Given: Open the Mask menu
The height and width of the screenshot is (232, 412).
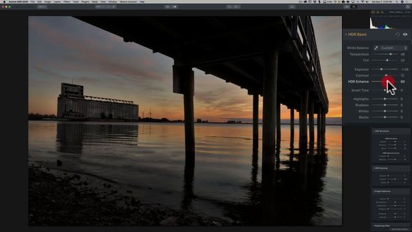Looking at the screenshot, I should [x=95, y=1].
